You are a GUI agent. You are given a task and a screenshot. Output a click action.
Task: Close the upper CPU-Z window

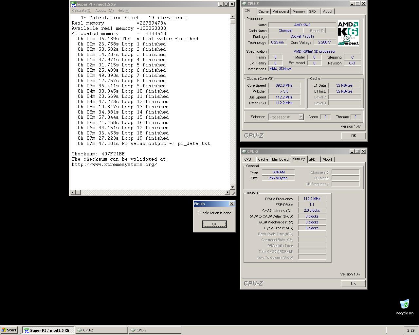pos(363,4)
